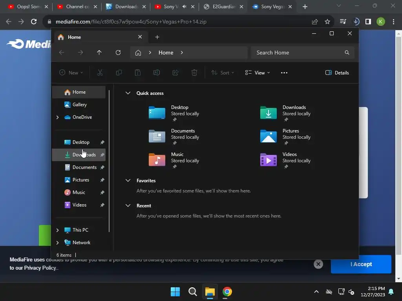Select Downloads in the navigation pane
The width and height of the screenshot is (402, 301).
click(x=79, y=154)
